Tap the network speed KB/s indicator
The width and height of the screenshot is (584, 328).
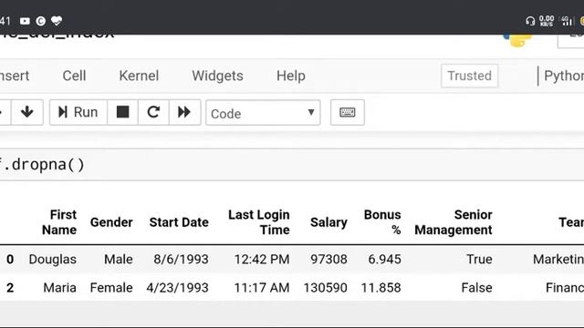[x=547, y=21]
